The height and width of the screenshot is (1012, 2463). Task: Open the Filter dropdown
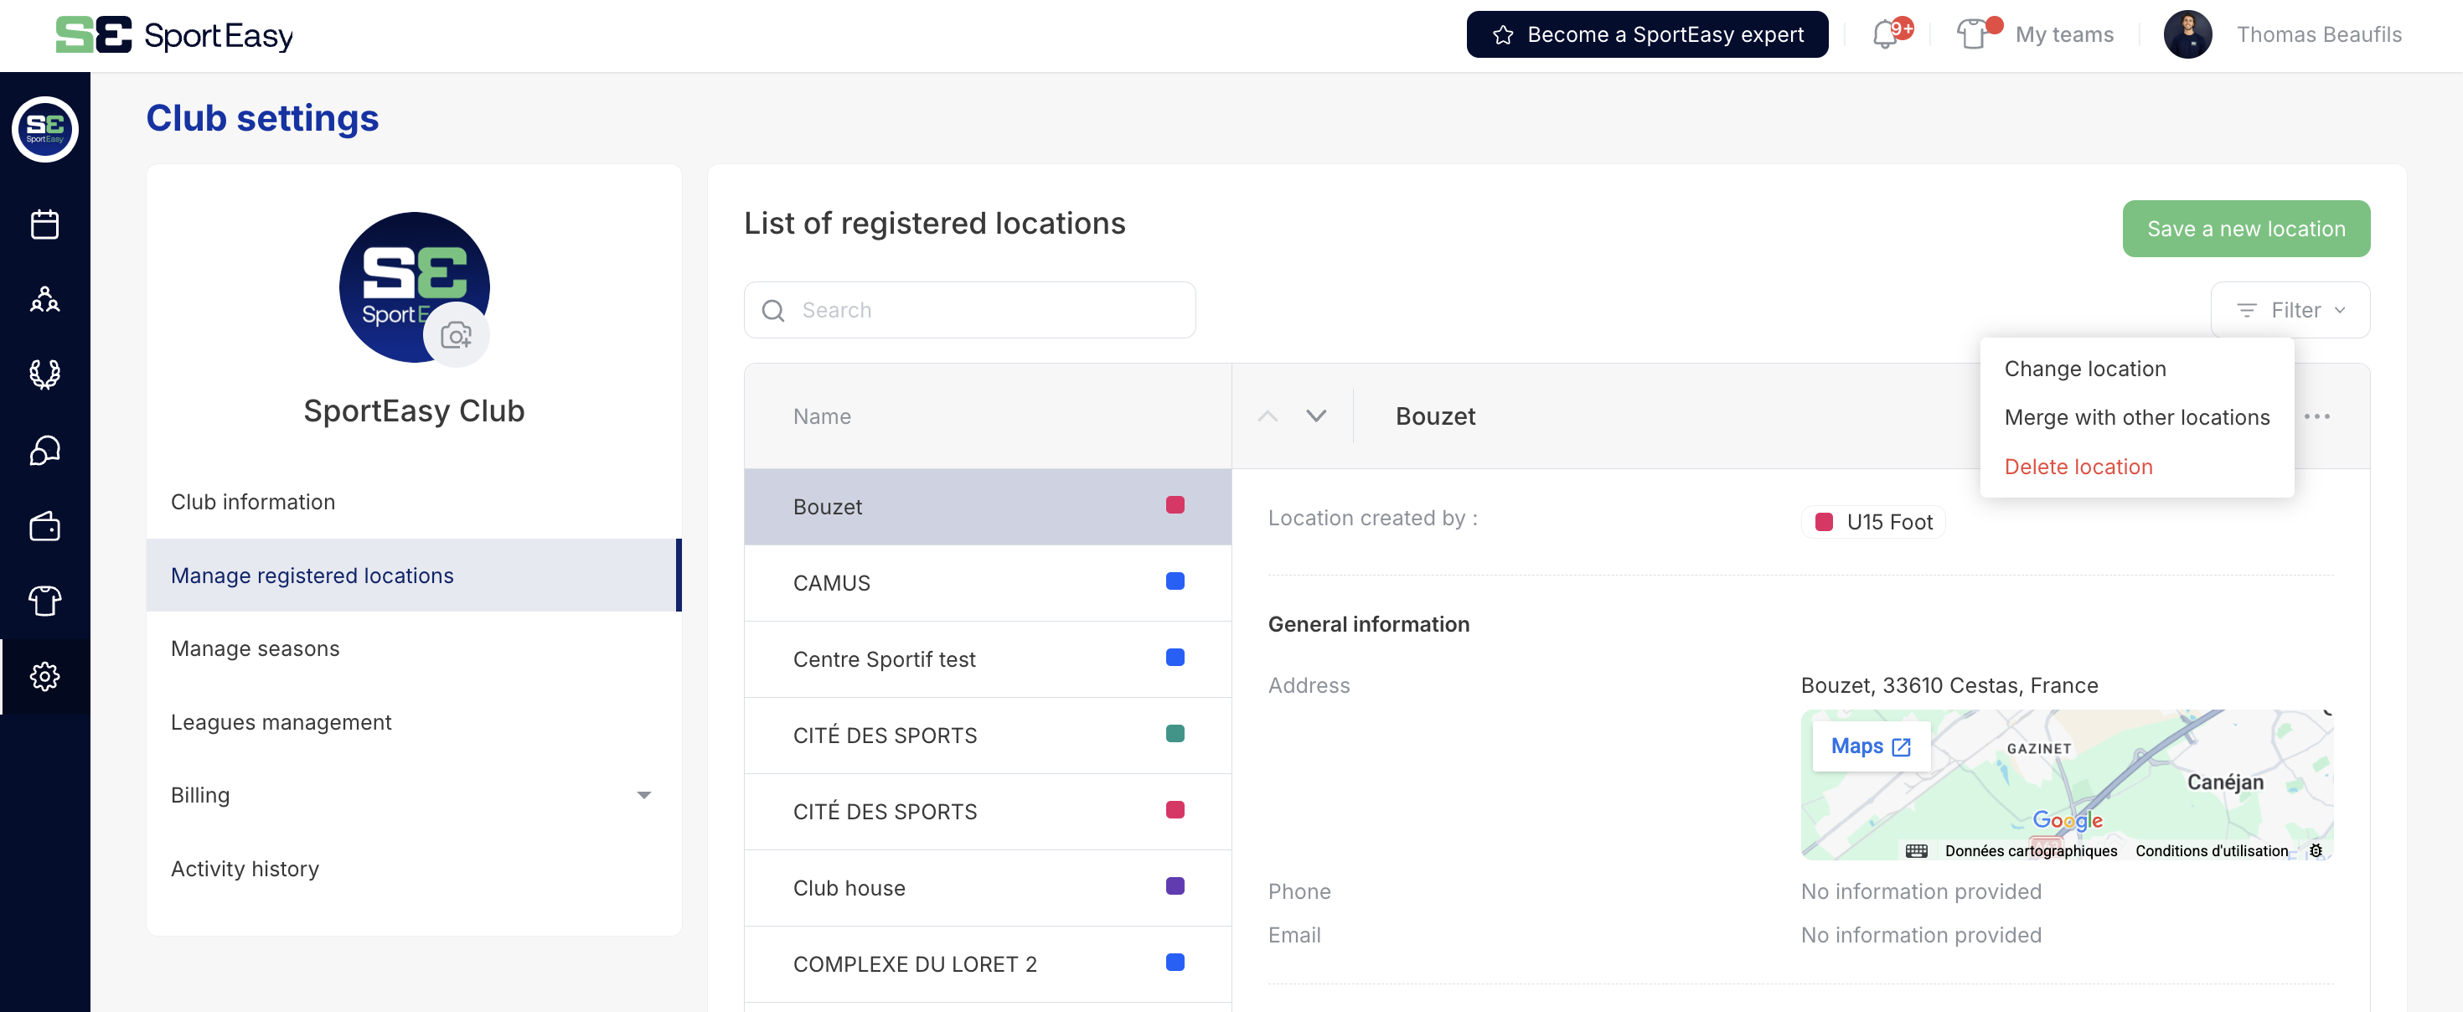(2290, 310)
